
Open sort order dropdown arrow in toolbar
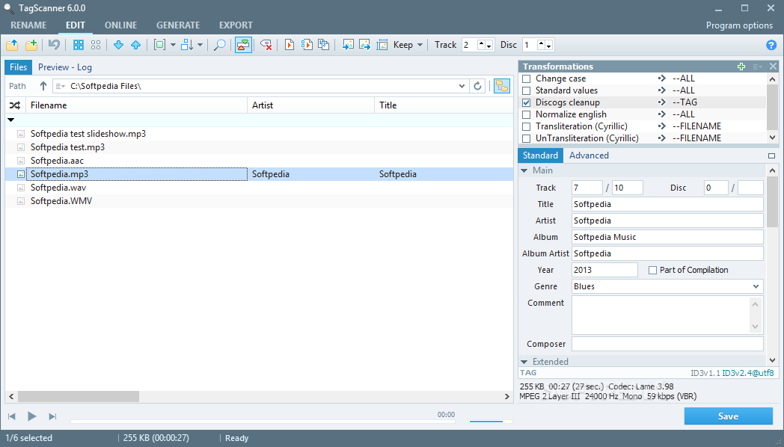[200, 45]
